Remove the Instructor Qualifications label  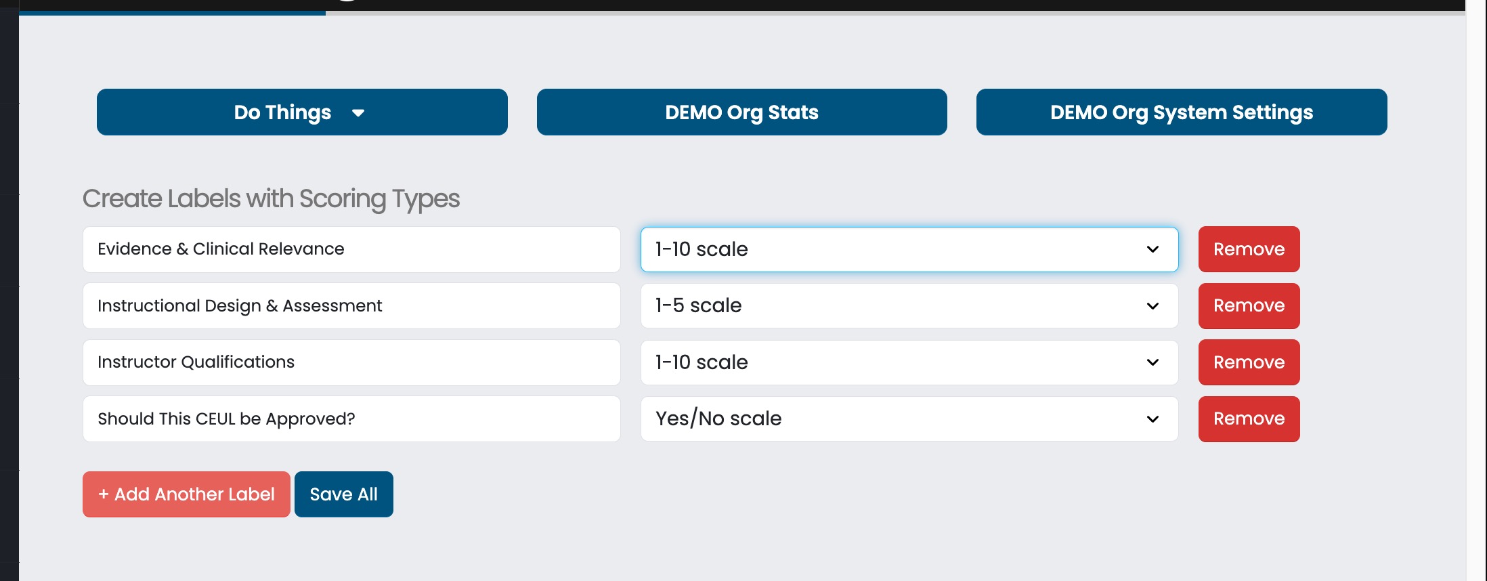tap(1249, 362)
